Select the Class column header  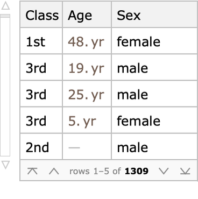pos(41,15)
